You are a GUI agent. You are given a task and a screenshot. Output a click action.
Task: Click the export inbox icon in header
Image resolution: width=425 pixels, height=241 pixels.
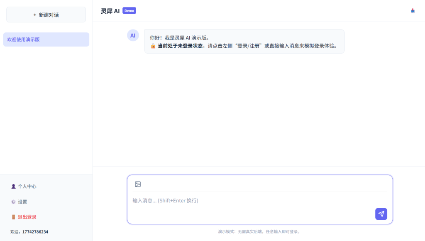tap(413, 11)
